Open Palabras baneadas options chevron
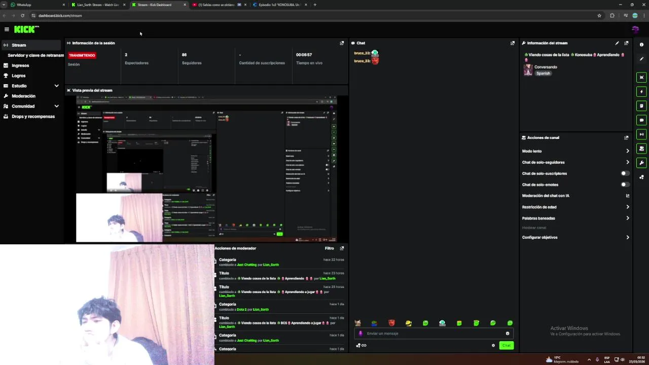This screenshot has height=365, width=649. [x=627, y=218]
